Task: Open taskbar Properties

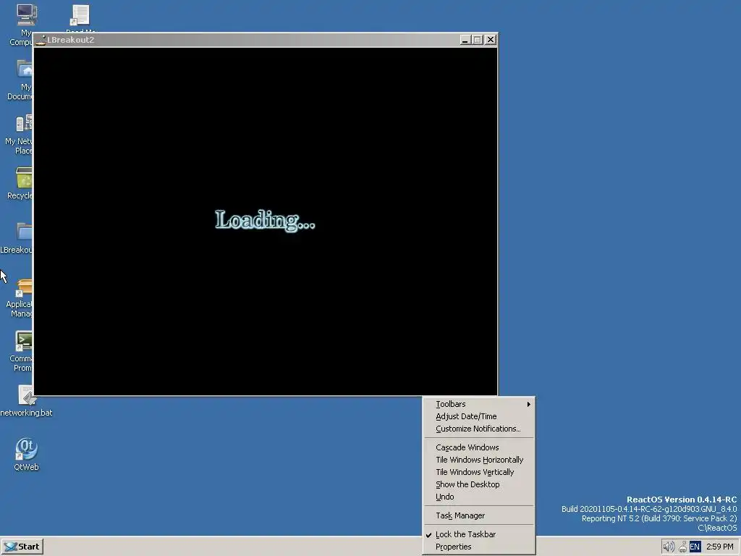Action: [x=479, y=547]
